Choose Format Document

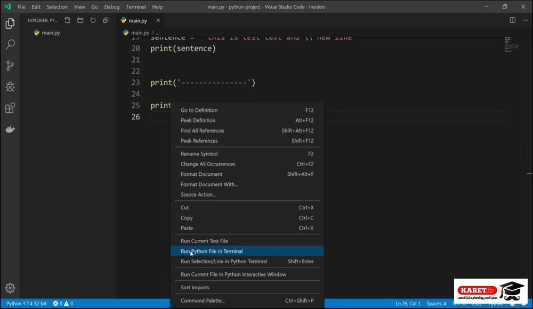[247, 174]
